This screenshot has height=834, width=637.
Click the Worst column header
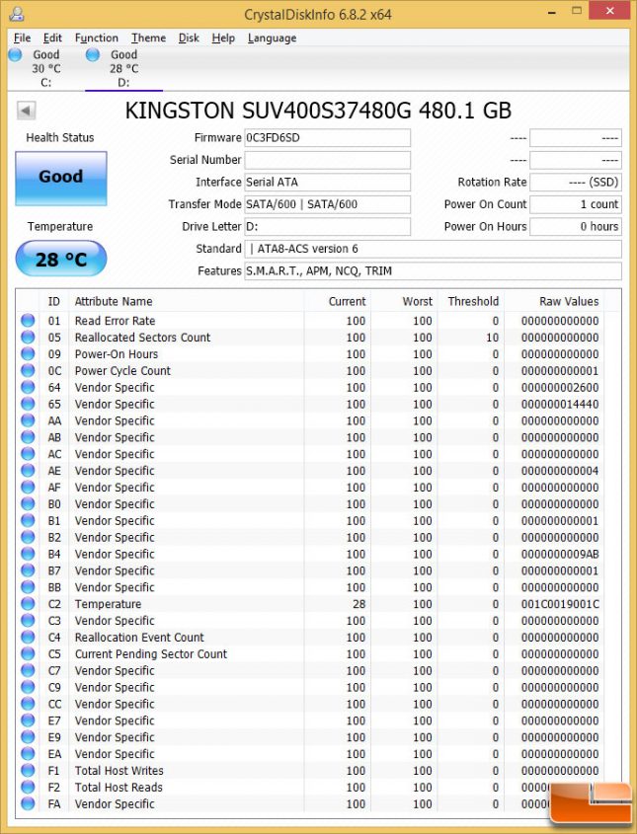pos(404,302)
